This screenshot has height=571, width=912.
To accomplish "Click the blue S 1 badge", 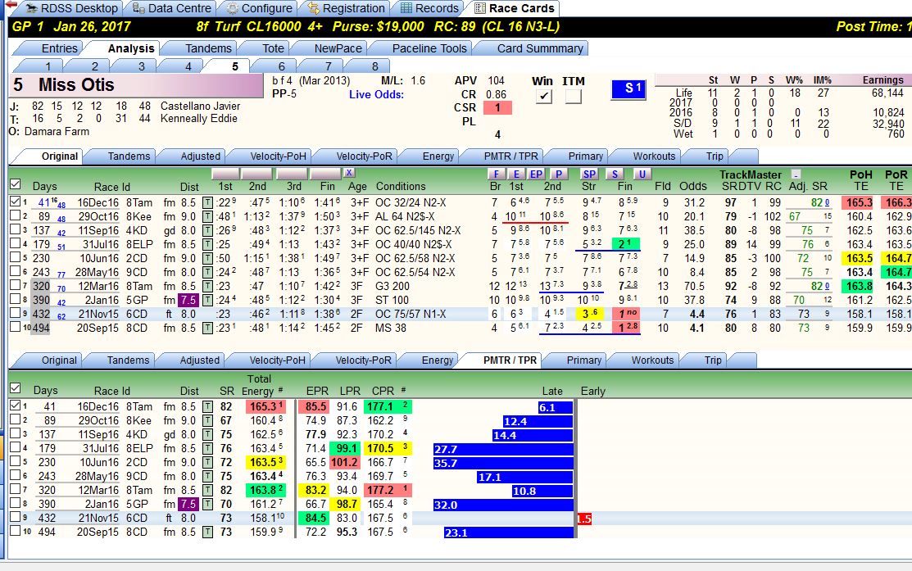I will tap(628, 89).
